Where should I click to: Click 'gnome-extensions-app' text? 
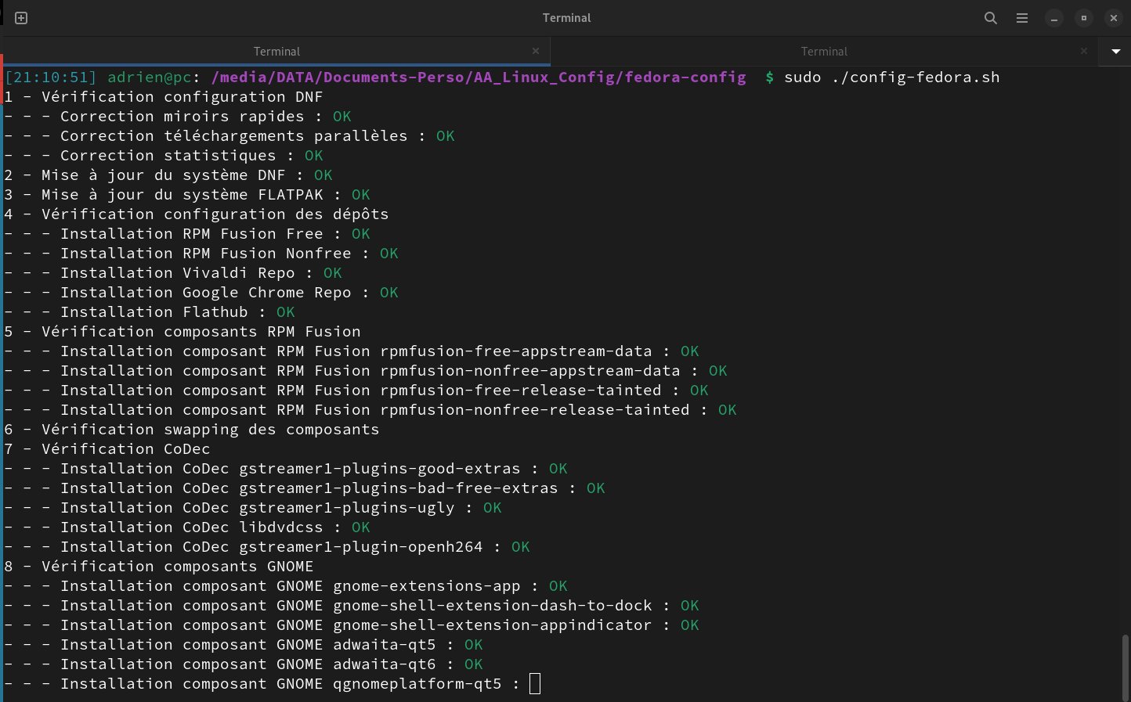coord(427,586)
